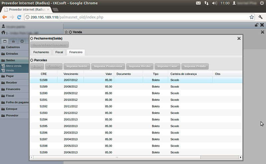Sort by the CRE column header

(44, 74)
